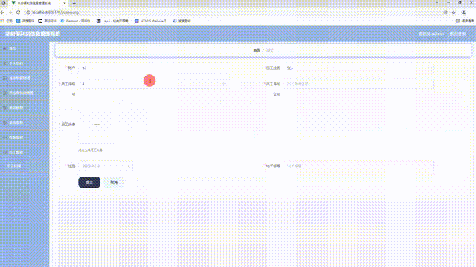476x267 pixels.
Task: Click the plus icon to upload 员工头像
Action: click(97, 124)
